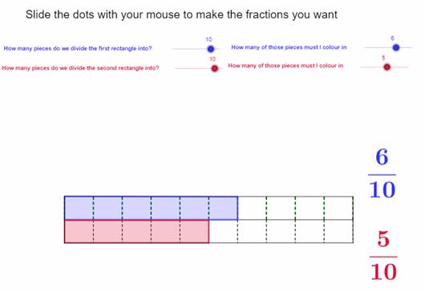The width and height of the screenshot is (425, 292).
Task: Click 'How many pieces do we divide the first rectangle into?'
Action: tap(78, 48)
